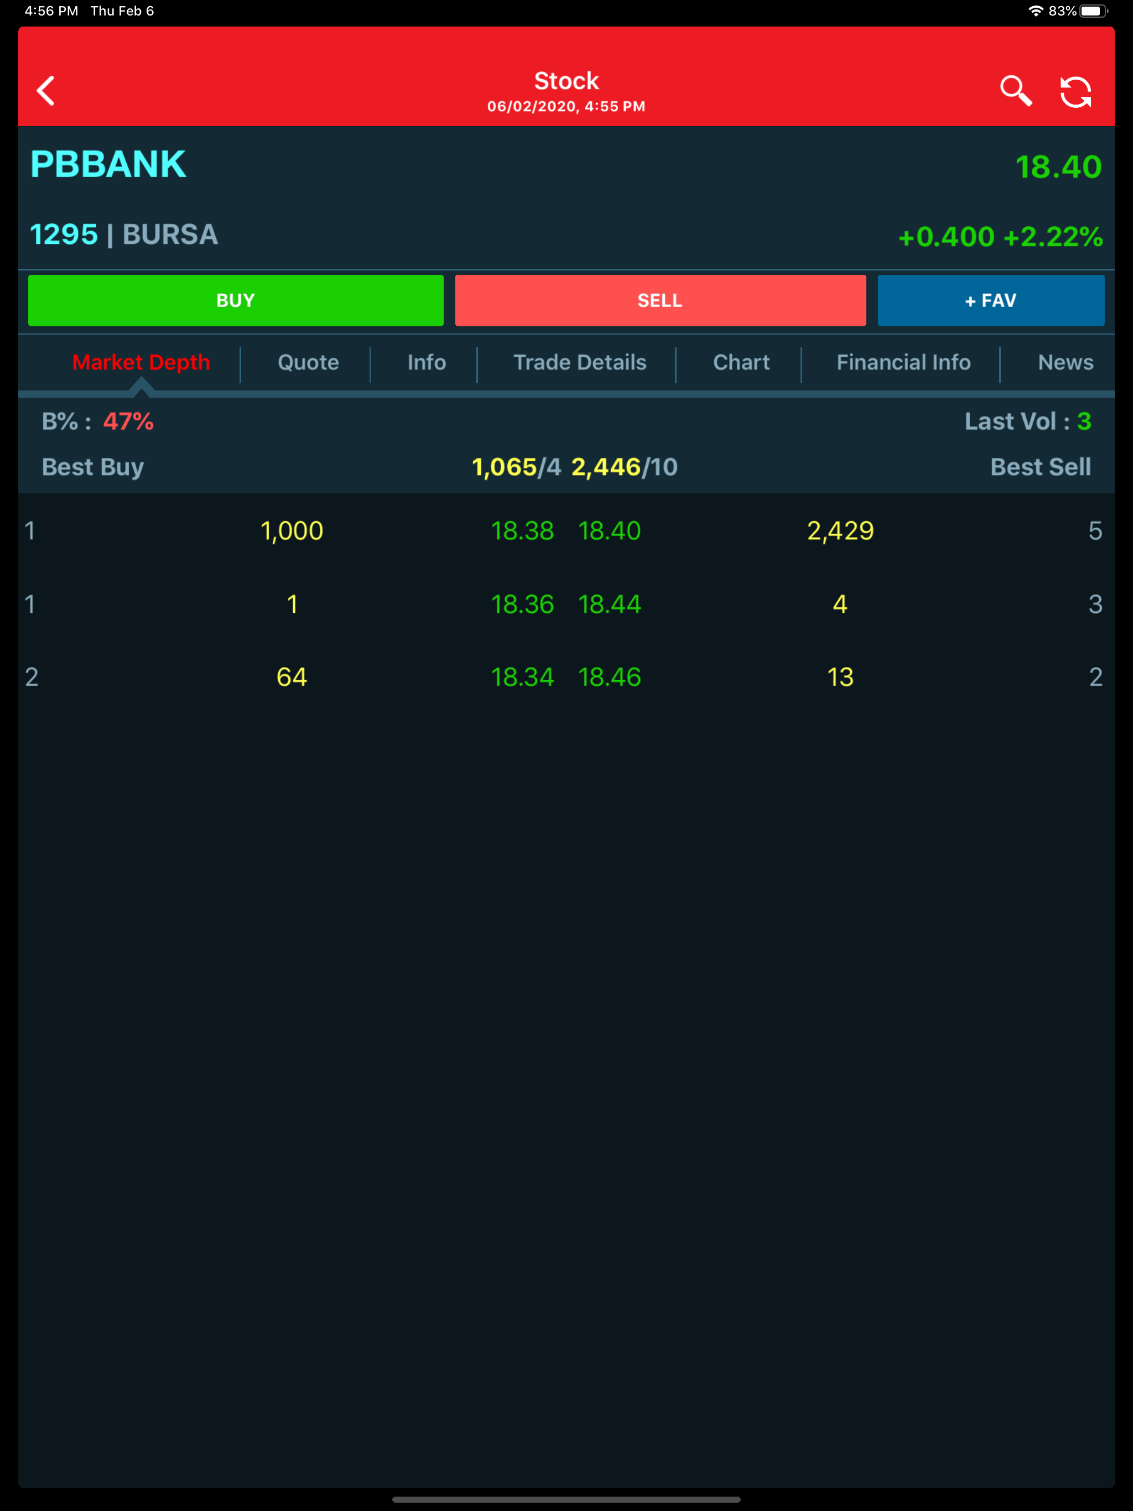Open the News tab

tap(1066, 362)
